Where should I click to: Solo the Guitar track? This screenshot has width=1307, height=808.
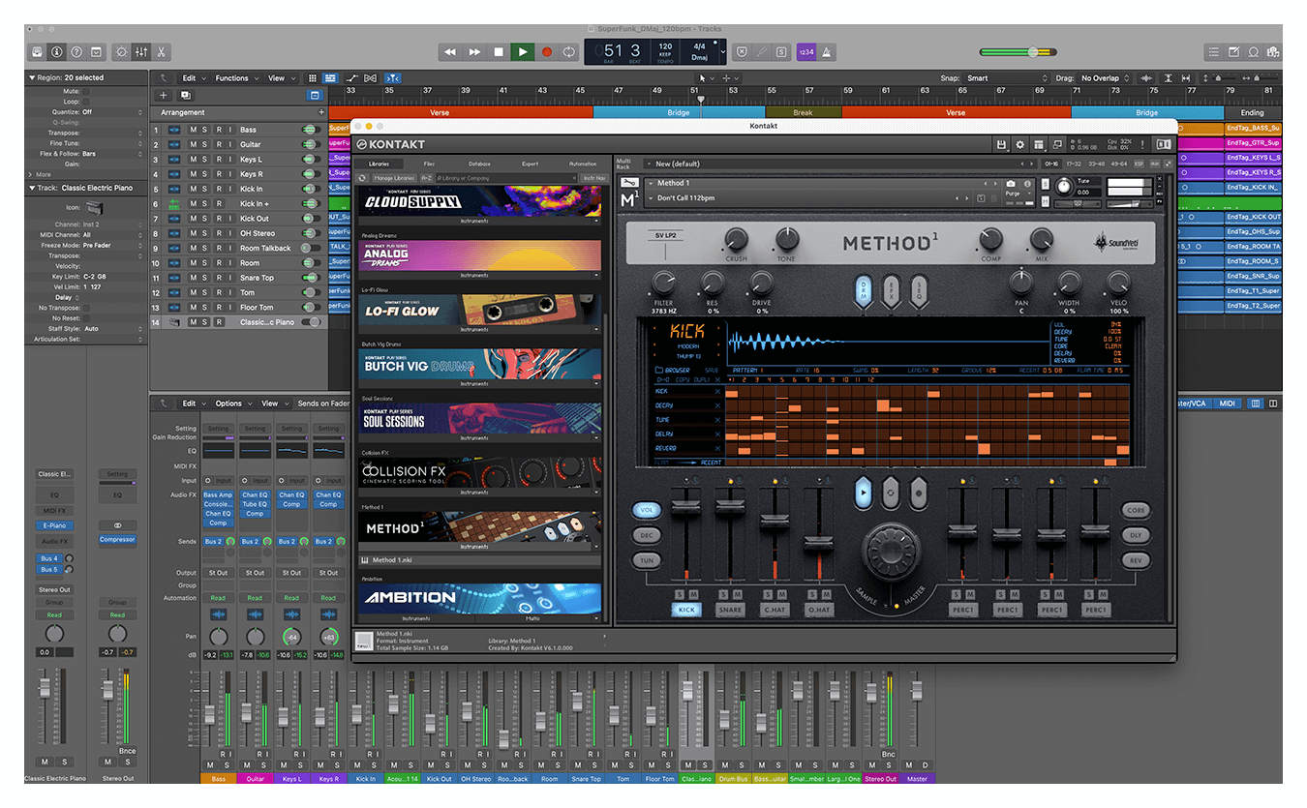(x=205, y=144)
